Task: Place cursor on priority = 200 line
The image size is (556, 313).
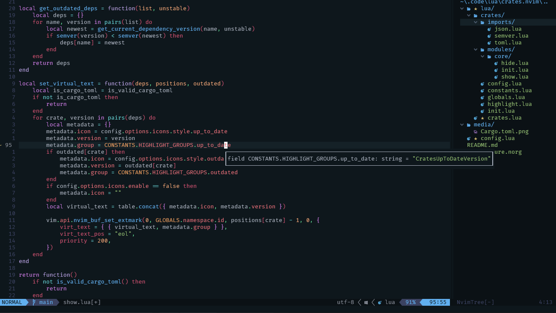Action: tap(86, 241)
